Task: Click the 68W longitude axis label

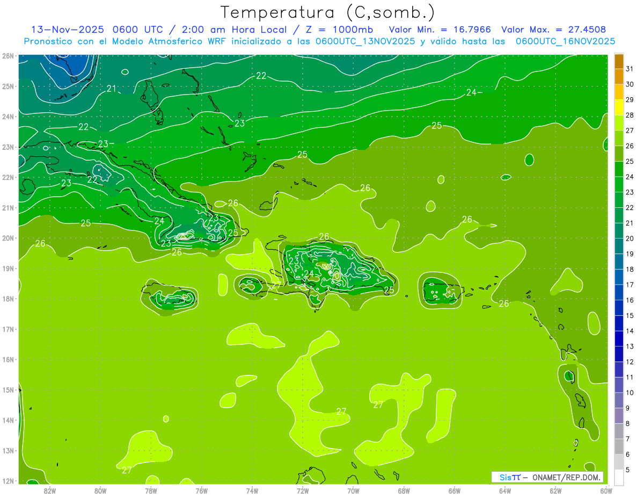Action: pos(404,491)
